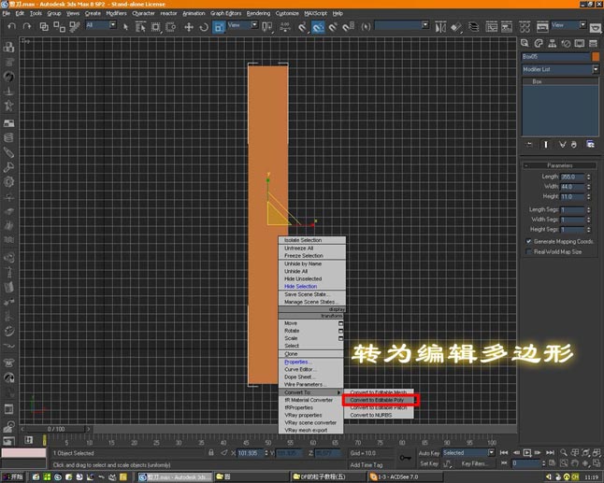Image resolution: width=604 pixels, height=483 pixels.
Task: Toggle the 3D Snaps button
Action: [x=302, y=27]
